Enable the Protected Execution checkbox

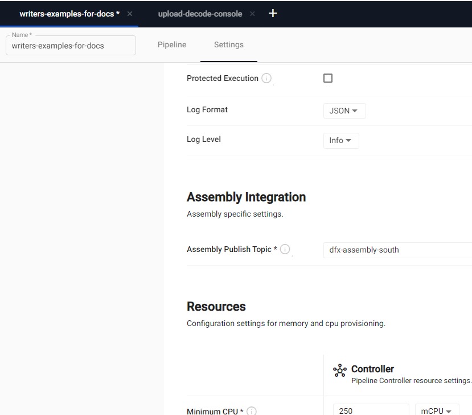click(x=328, y=78)
